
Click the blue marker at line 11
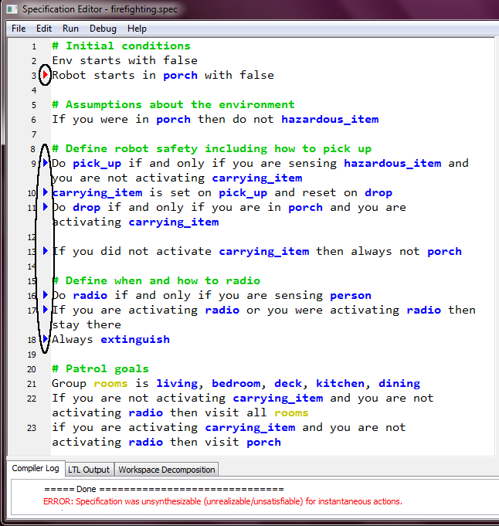coord(46,207)
